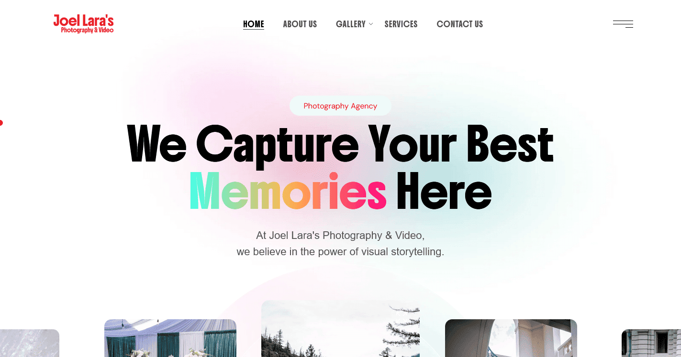Go to the HOME menu item
The image size is (681, 357).
[254, 24]
